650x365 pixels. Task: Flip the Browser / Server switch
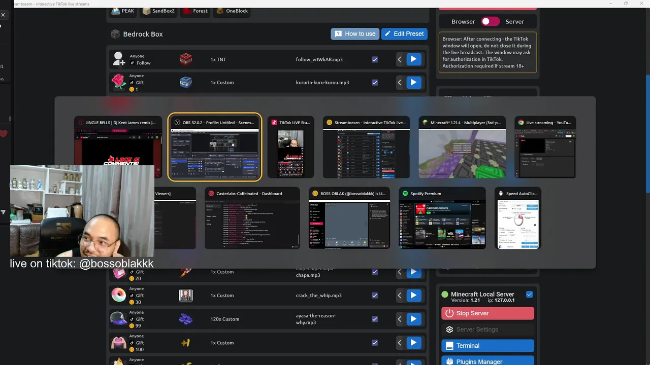pos(491,21)
